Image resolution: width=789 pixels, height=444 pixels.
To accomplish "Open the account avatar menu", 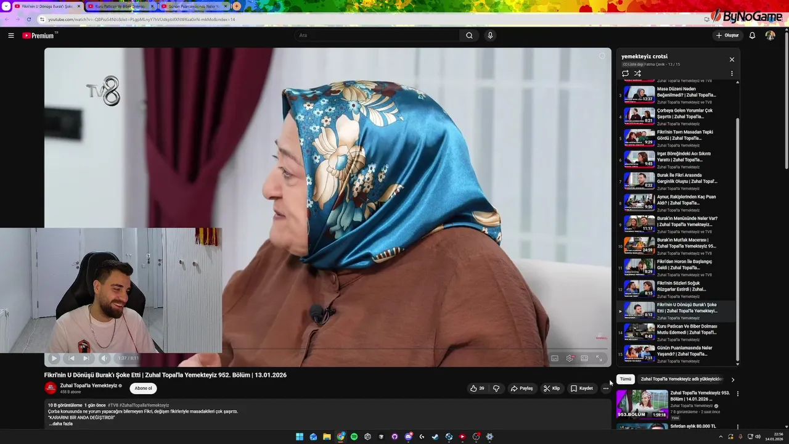I will click(x=770, y=35).
